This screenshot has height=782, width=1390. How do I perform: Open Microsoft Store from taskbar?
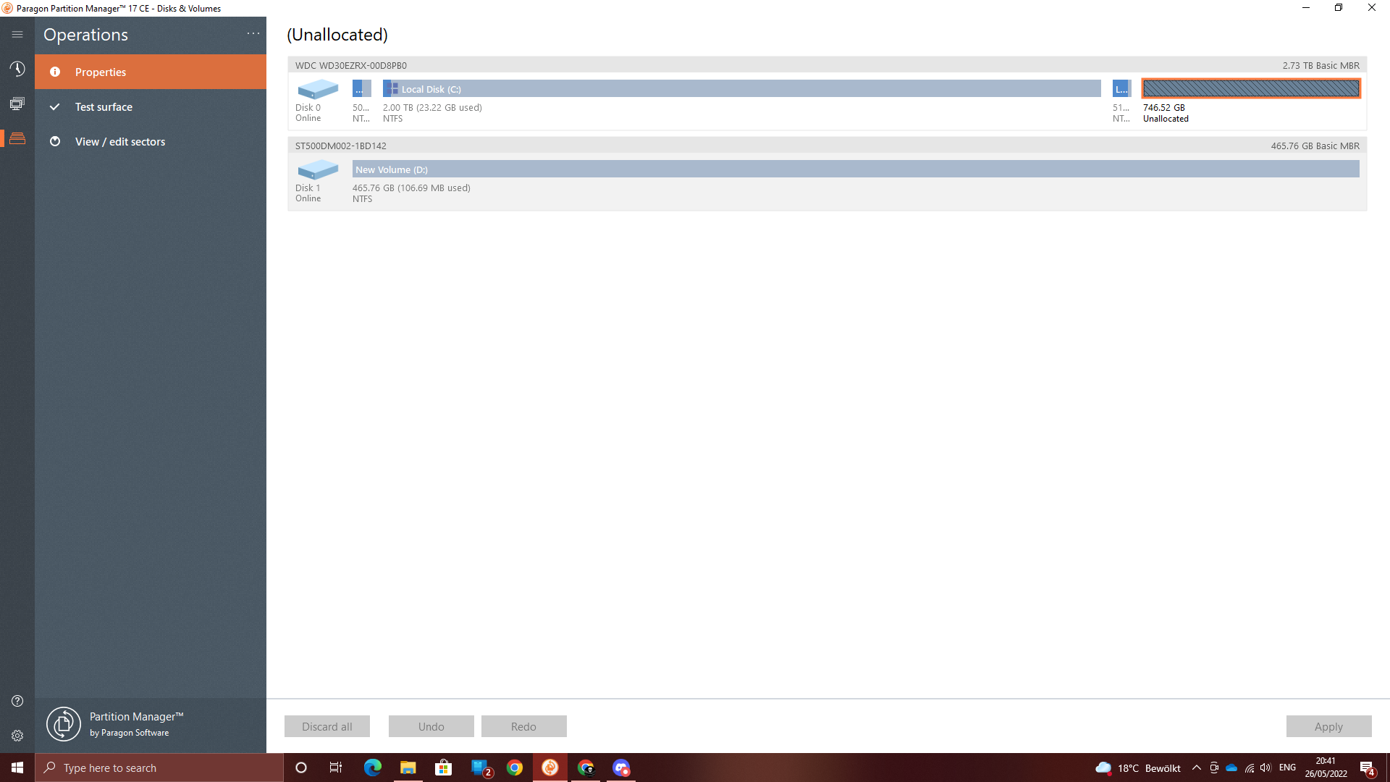point(443,768)
